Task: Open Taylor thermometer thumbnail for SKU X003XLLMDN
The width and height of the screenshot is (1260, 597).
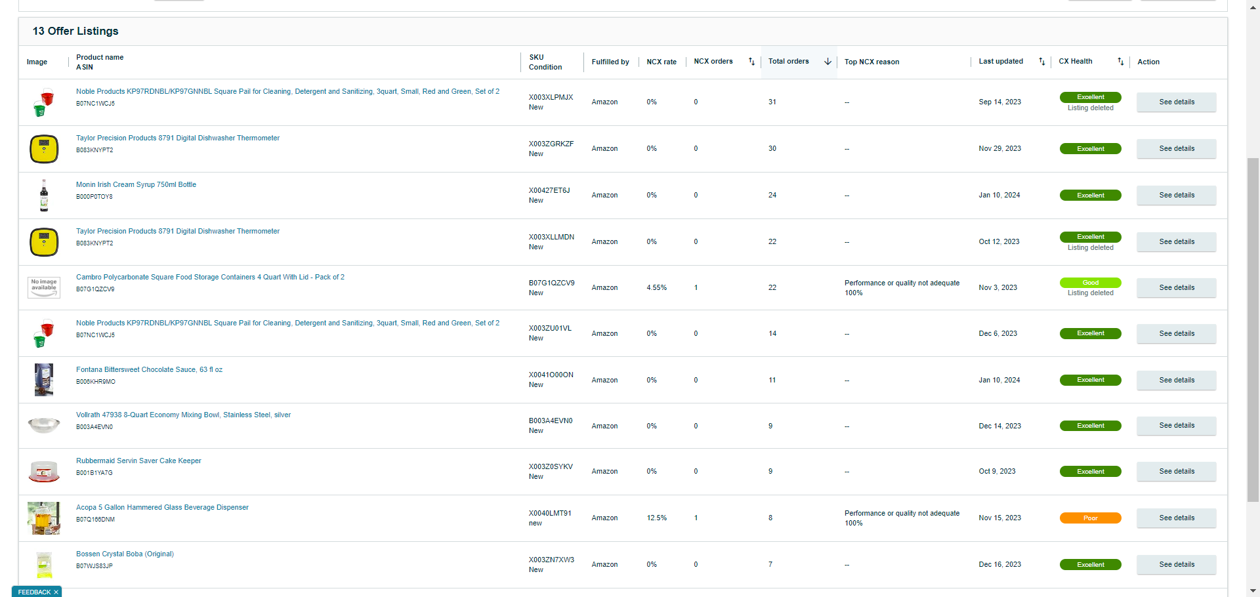Action: (x=44, y=242)
